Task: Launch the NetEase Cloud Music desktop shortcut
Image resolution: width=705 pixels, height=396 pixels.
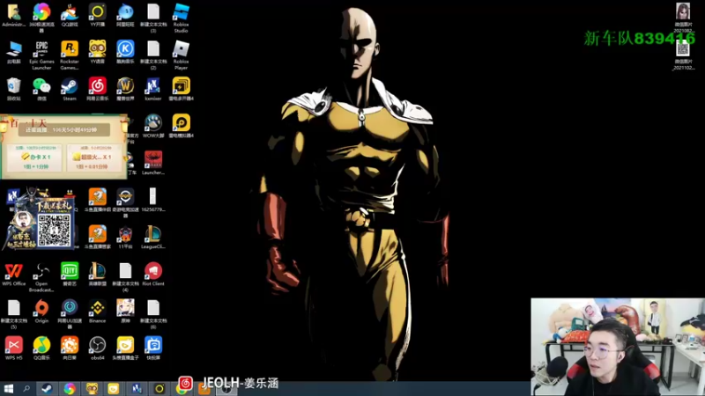Action: 97,89
